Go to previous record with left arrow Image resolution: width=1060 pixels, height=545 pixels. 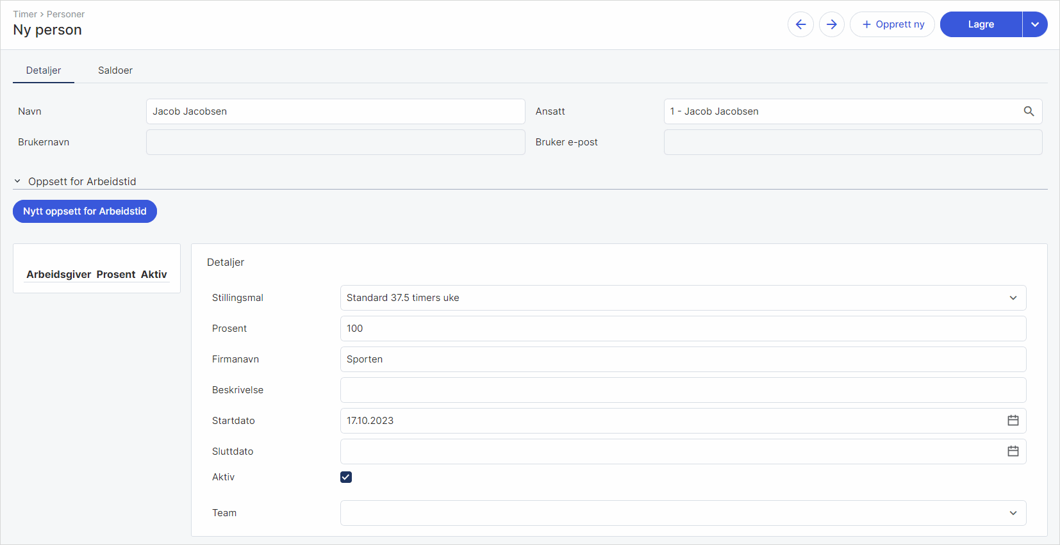[800, 24]
